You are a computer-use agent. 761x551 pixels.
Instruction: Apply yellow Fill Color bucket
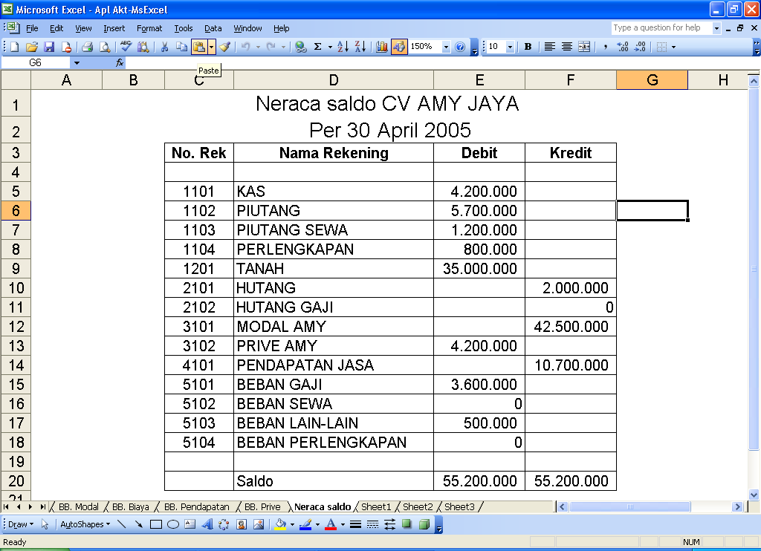280,524
